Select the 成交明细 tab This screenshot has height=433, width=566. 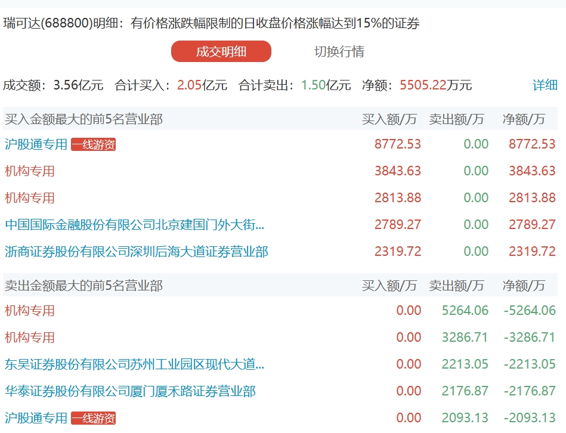point(221,51)
